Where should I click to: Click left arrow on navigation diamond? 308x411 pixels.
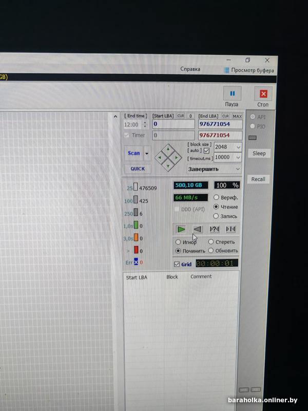[x=160, y=158]
